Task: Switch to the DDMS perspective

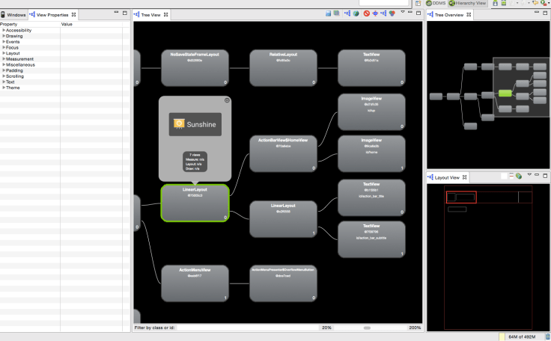Action: [435, 4]
